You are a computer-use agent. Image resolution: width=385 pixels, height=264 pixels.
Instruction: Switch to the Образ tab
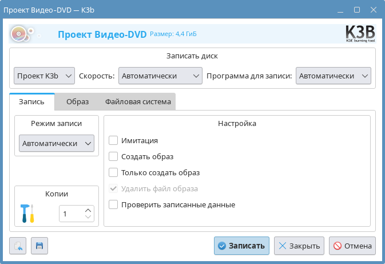click(77, 102)
